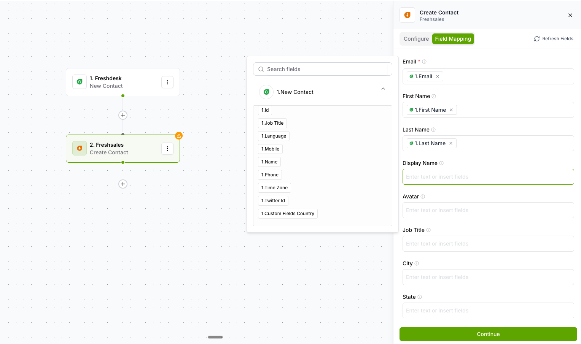Screen dimensions: 581x344
Task: Insert the 1.Name field chip
Action: click(x=269, y=162)
